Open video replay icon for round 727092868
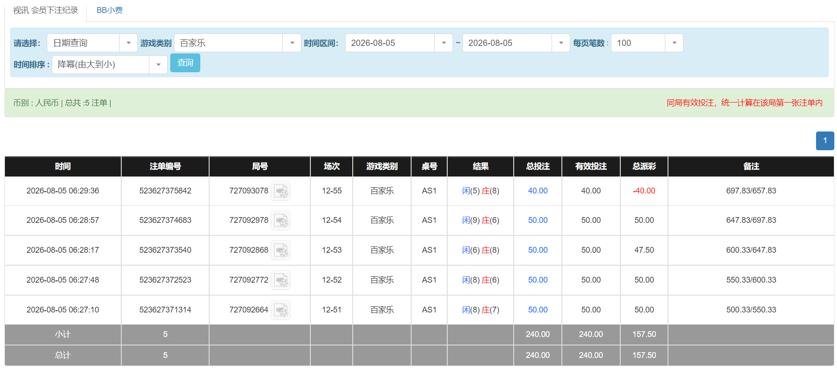This screenshot has height=378, width=837. point(281,251)
